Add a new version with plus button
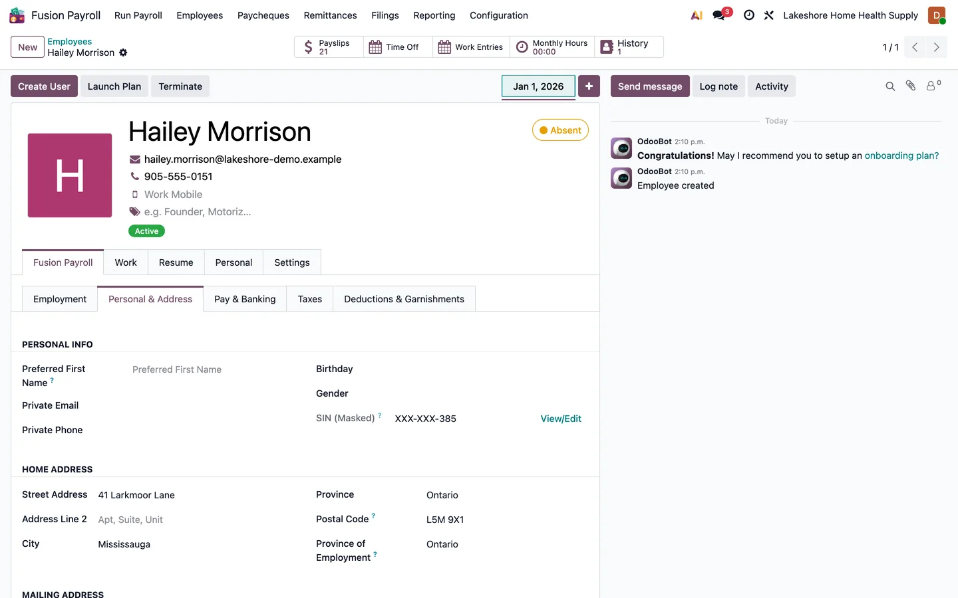Viewport: 958px width, 598px height. (x=589, y=86)
